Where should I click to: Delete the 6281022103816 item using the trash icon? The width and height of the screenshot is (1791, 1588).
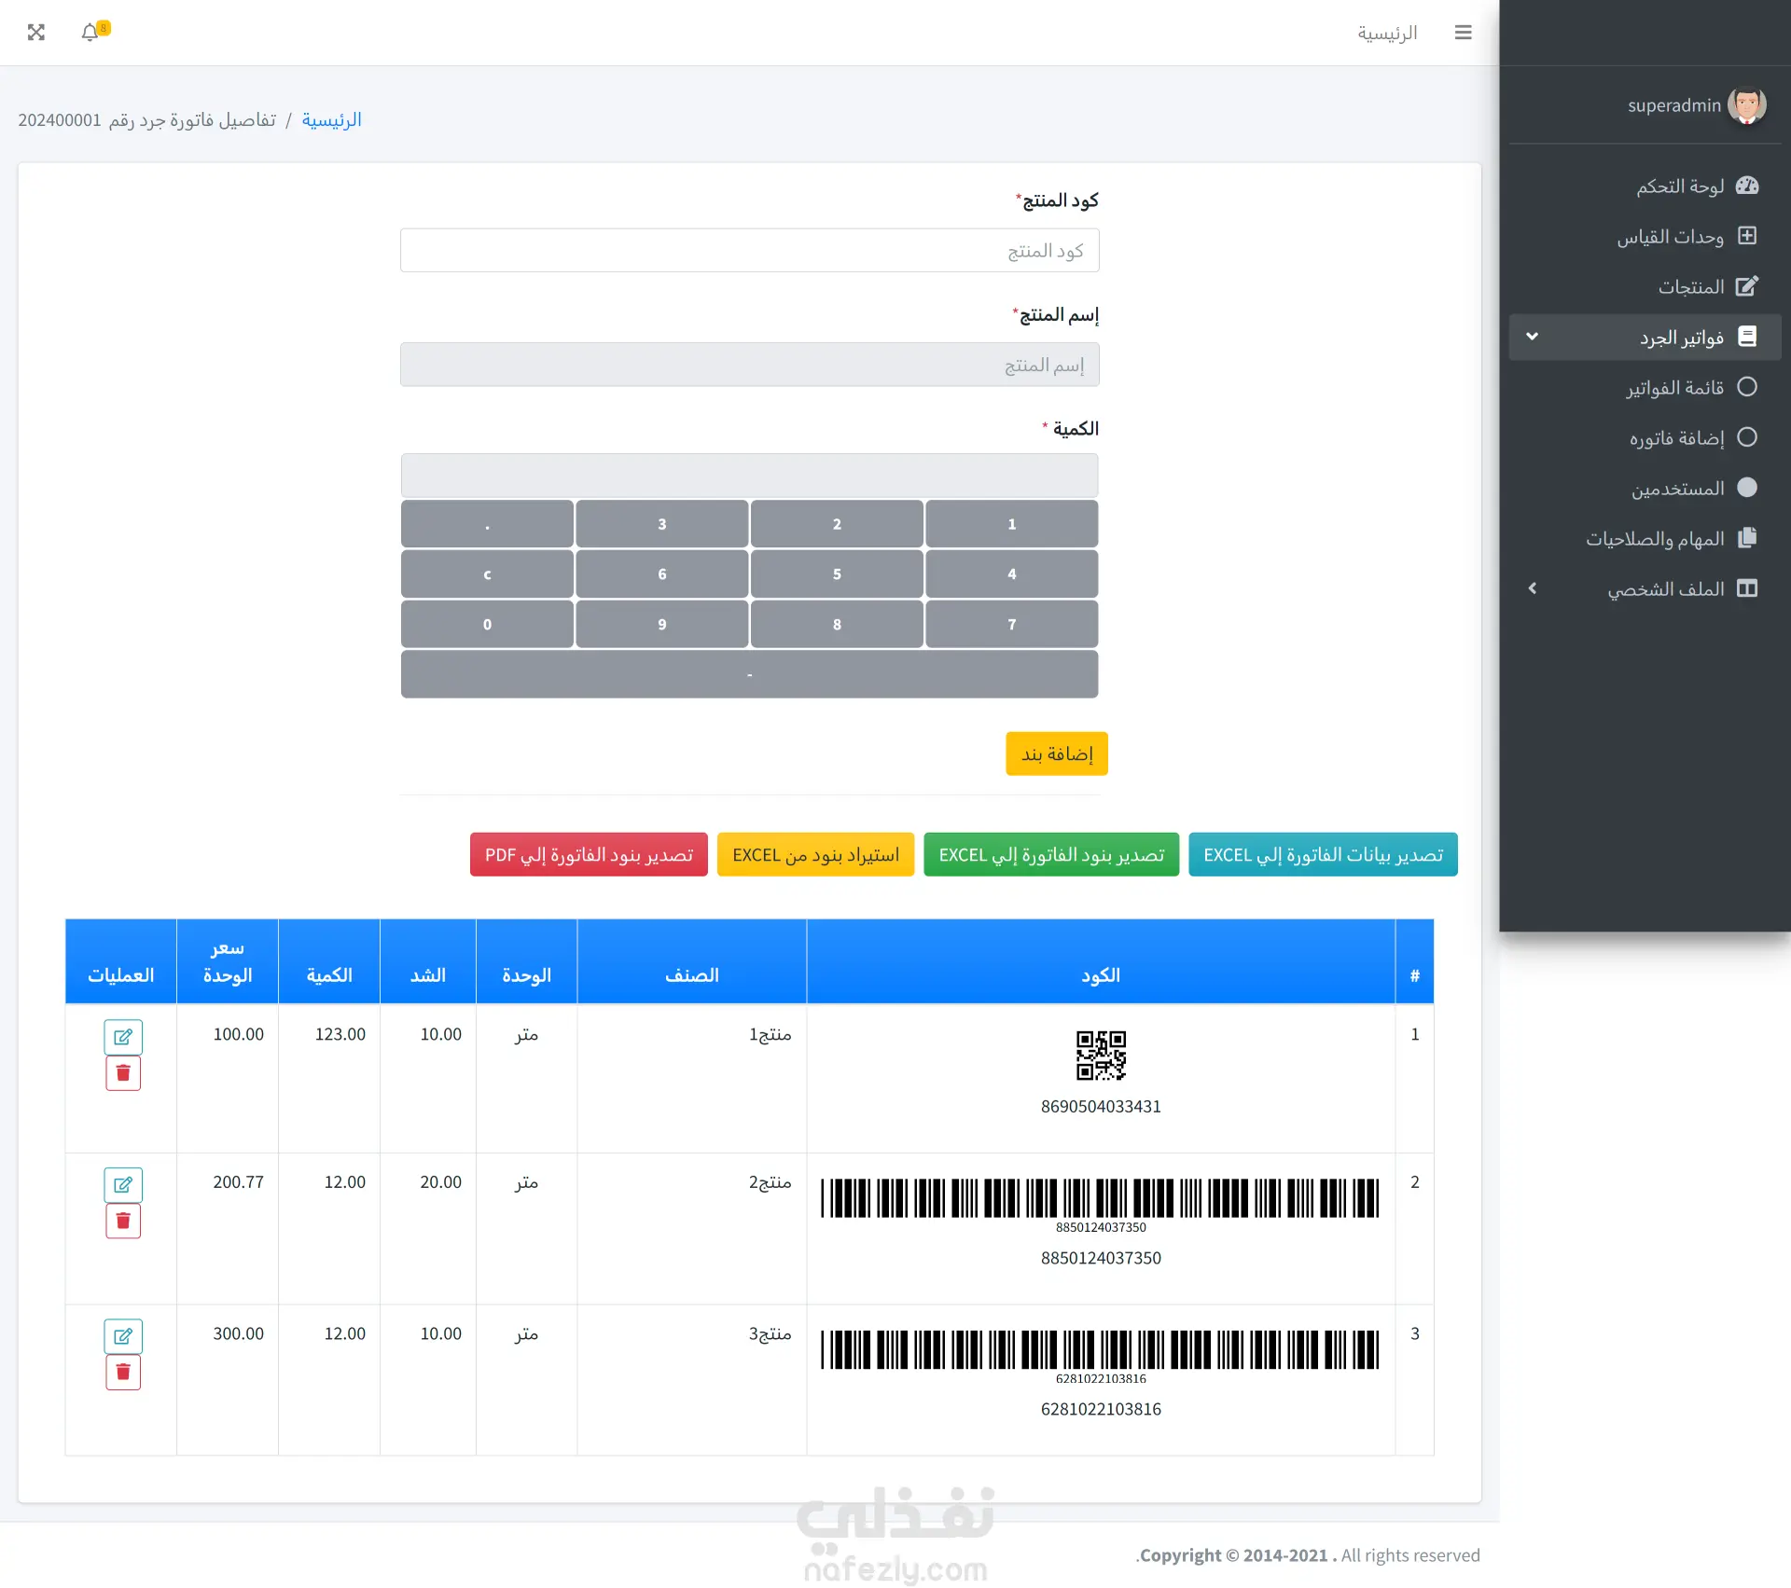click(123, 1372)
